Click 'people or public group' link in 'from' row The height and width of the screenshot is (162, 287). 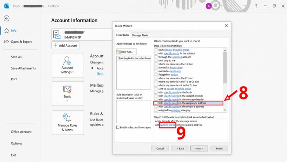pos(177,50)
